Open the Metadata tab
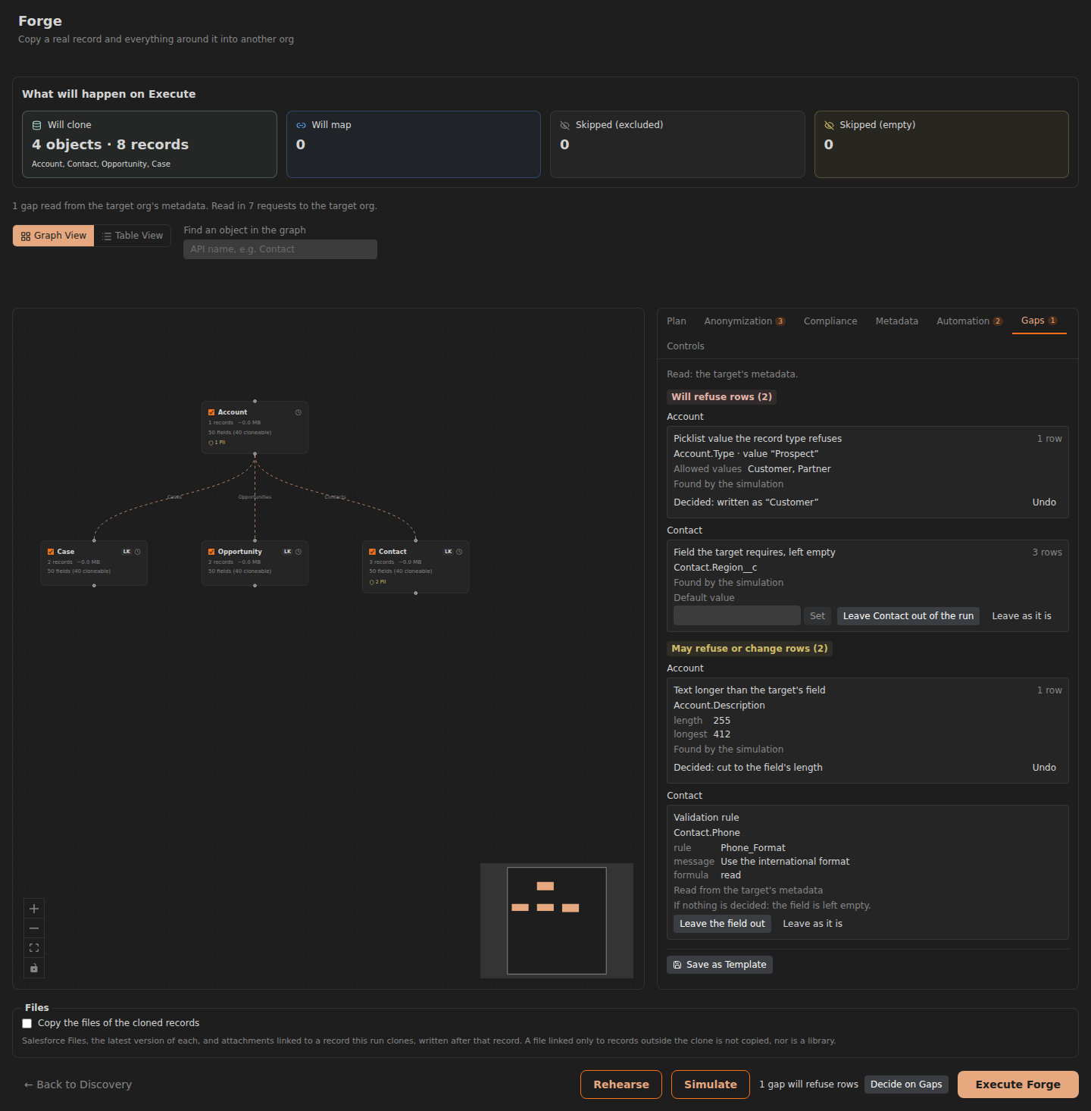1091x1111 pixels. point(897,321)
